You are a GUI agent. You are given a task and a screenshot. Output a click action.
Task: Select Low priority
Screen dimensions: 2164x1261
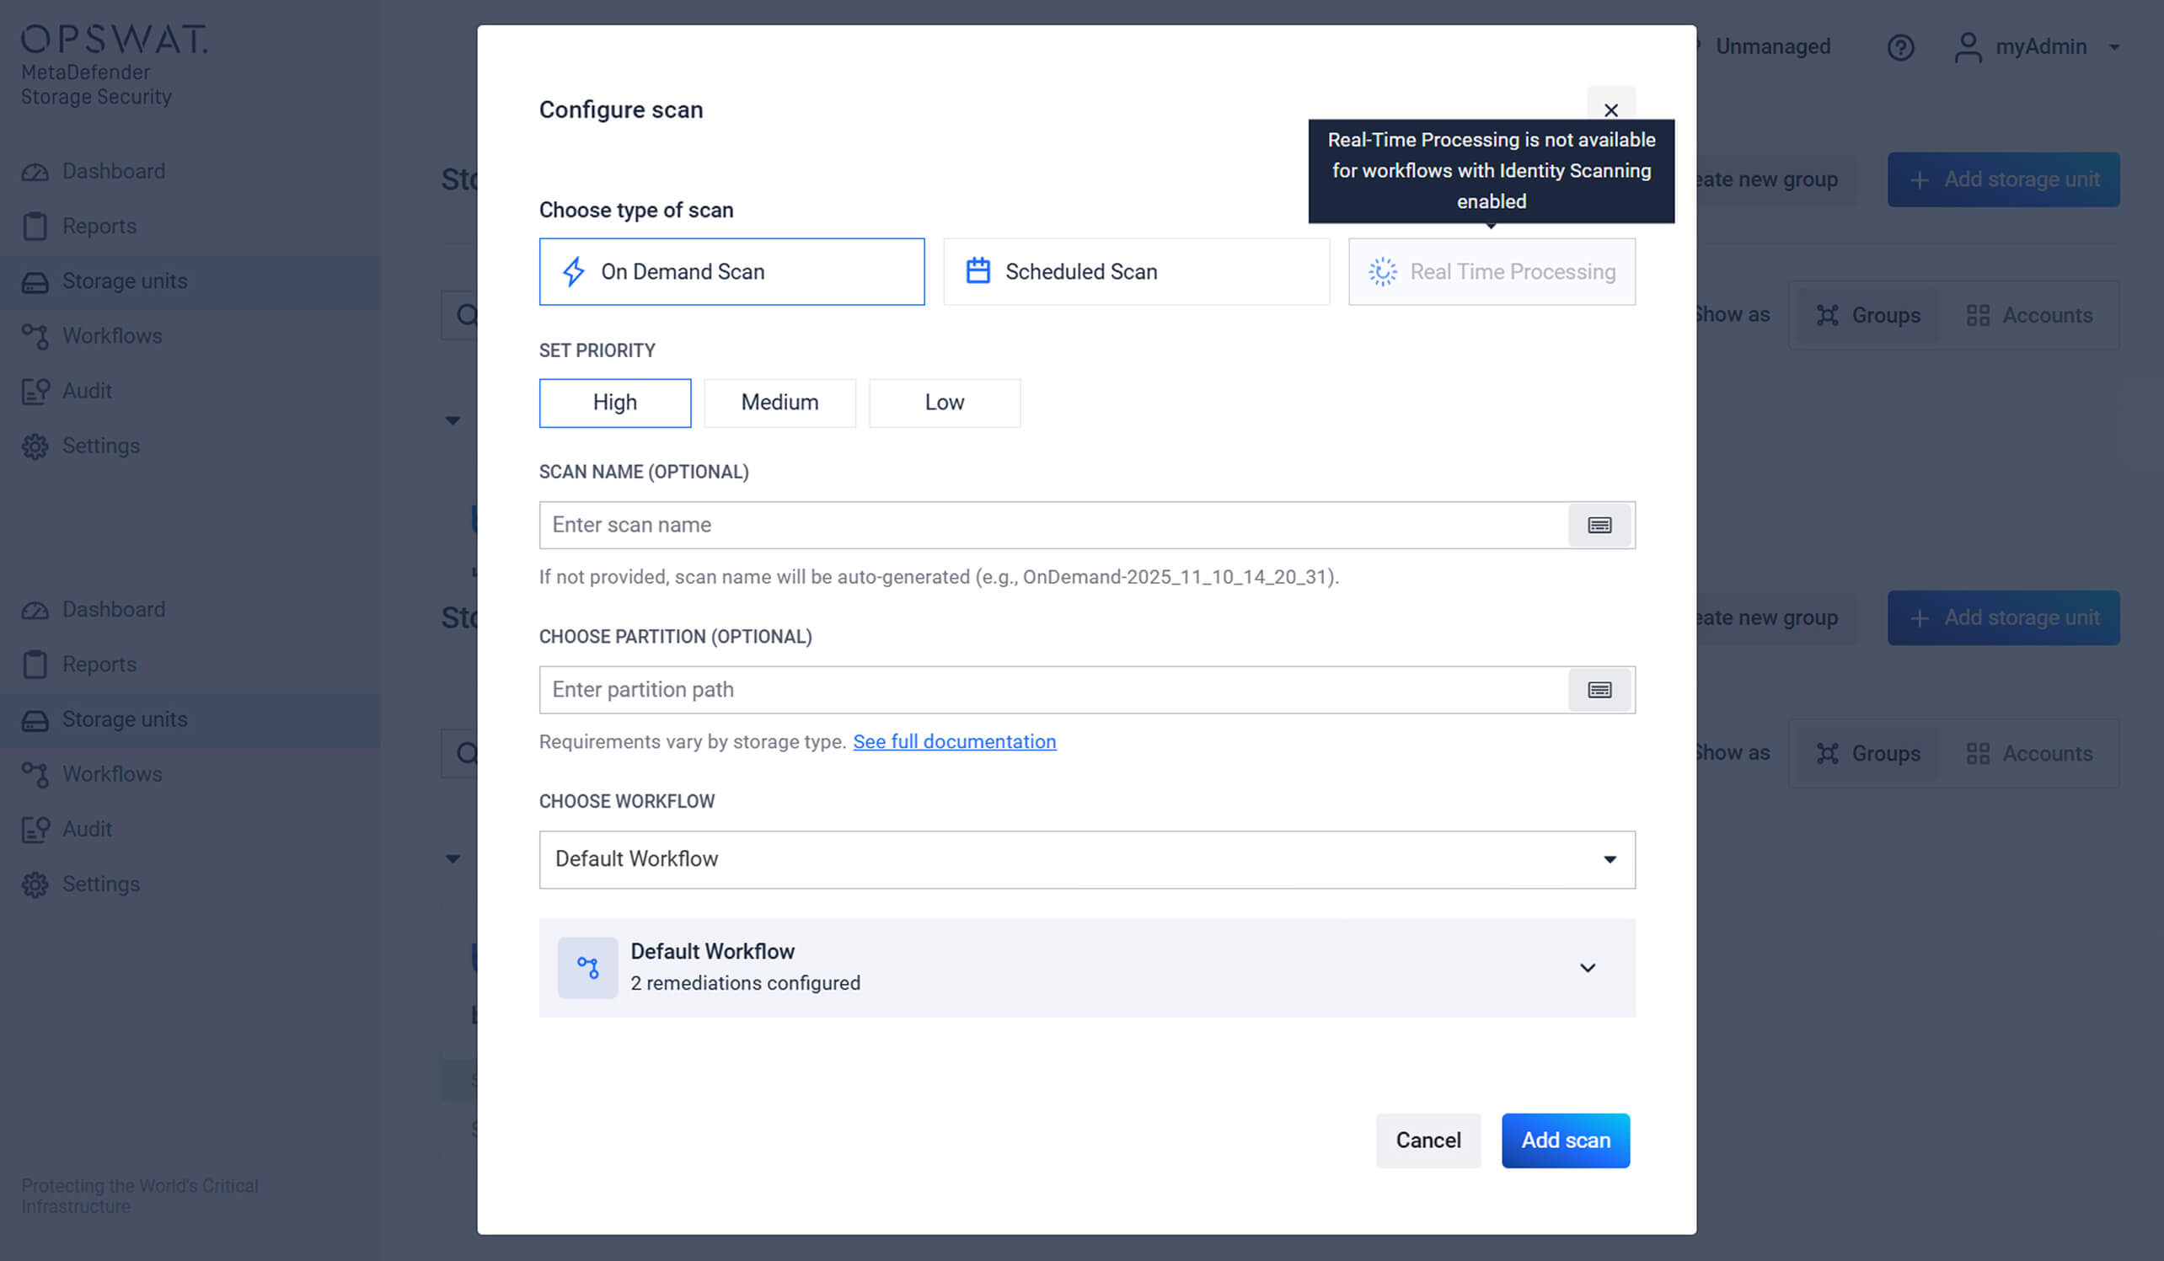[944, 403]
